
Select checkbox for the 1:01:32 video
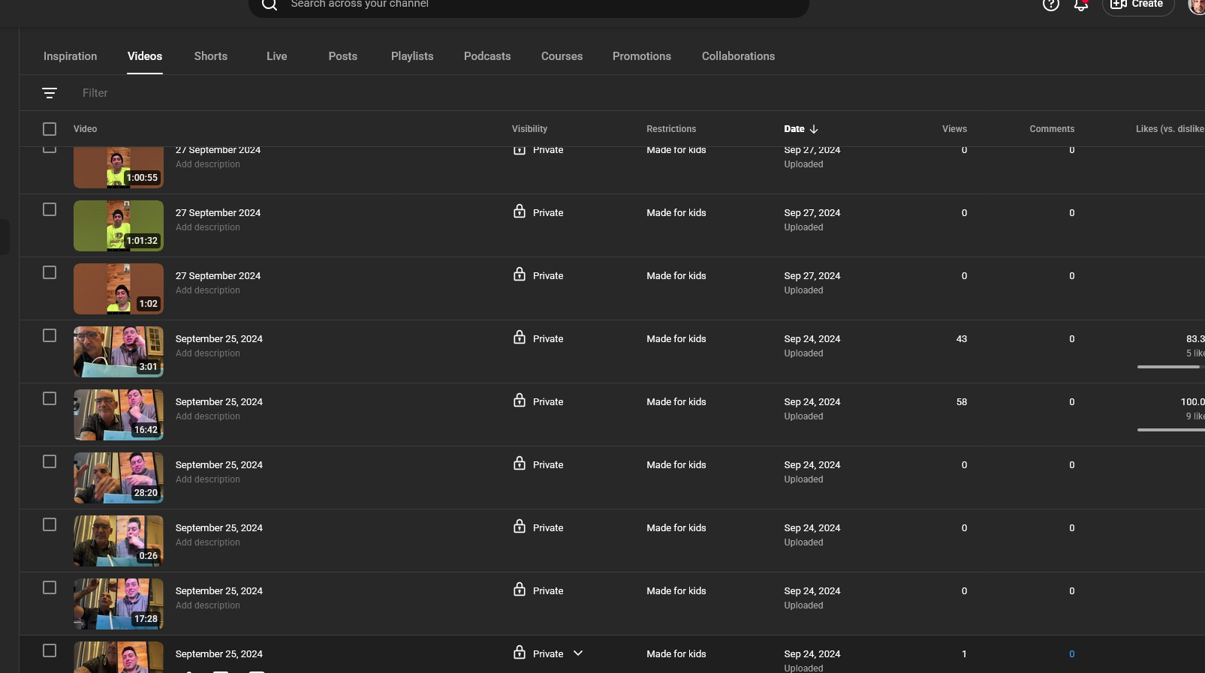[50, 209]
